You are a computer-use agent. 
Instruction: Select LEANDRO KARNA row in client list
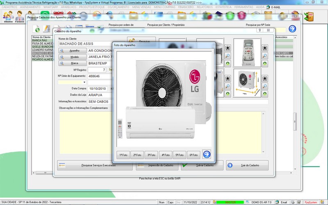[43, 50]
